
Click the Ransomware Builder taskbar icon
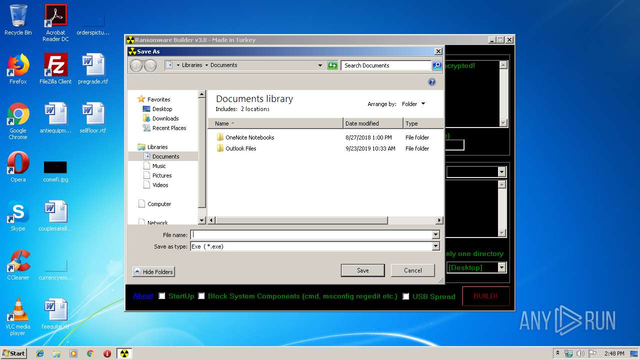point(124,353)
